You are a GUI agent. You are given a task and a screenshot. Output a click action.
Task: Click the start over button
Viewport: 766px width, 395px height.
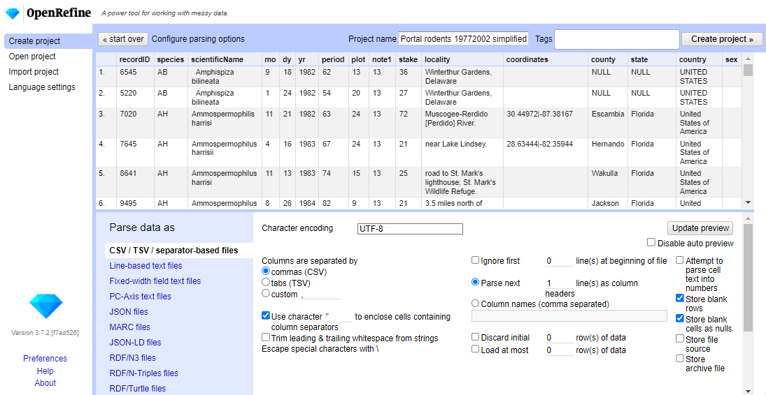coord(123,39)
